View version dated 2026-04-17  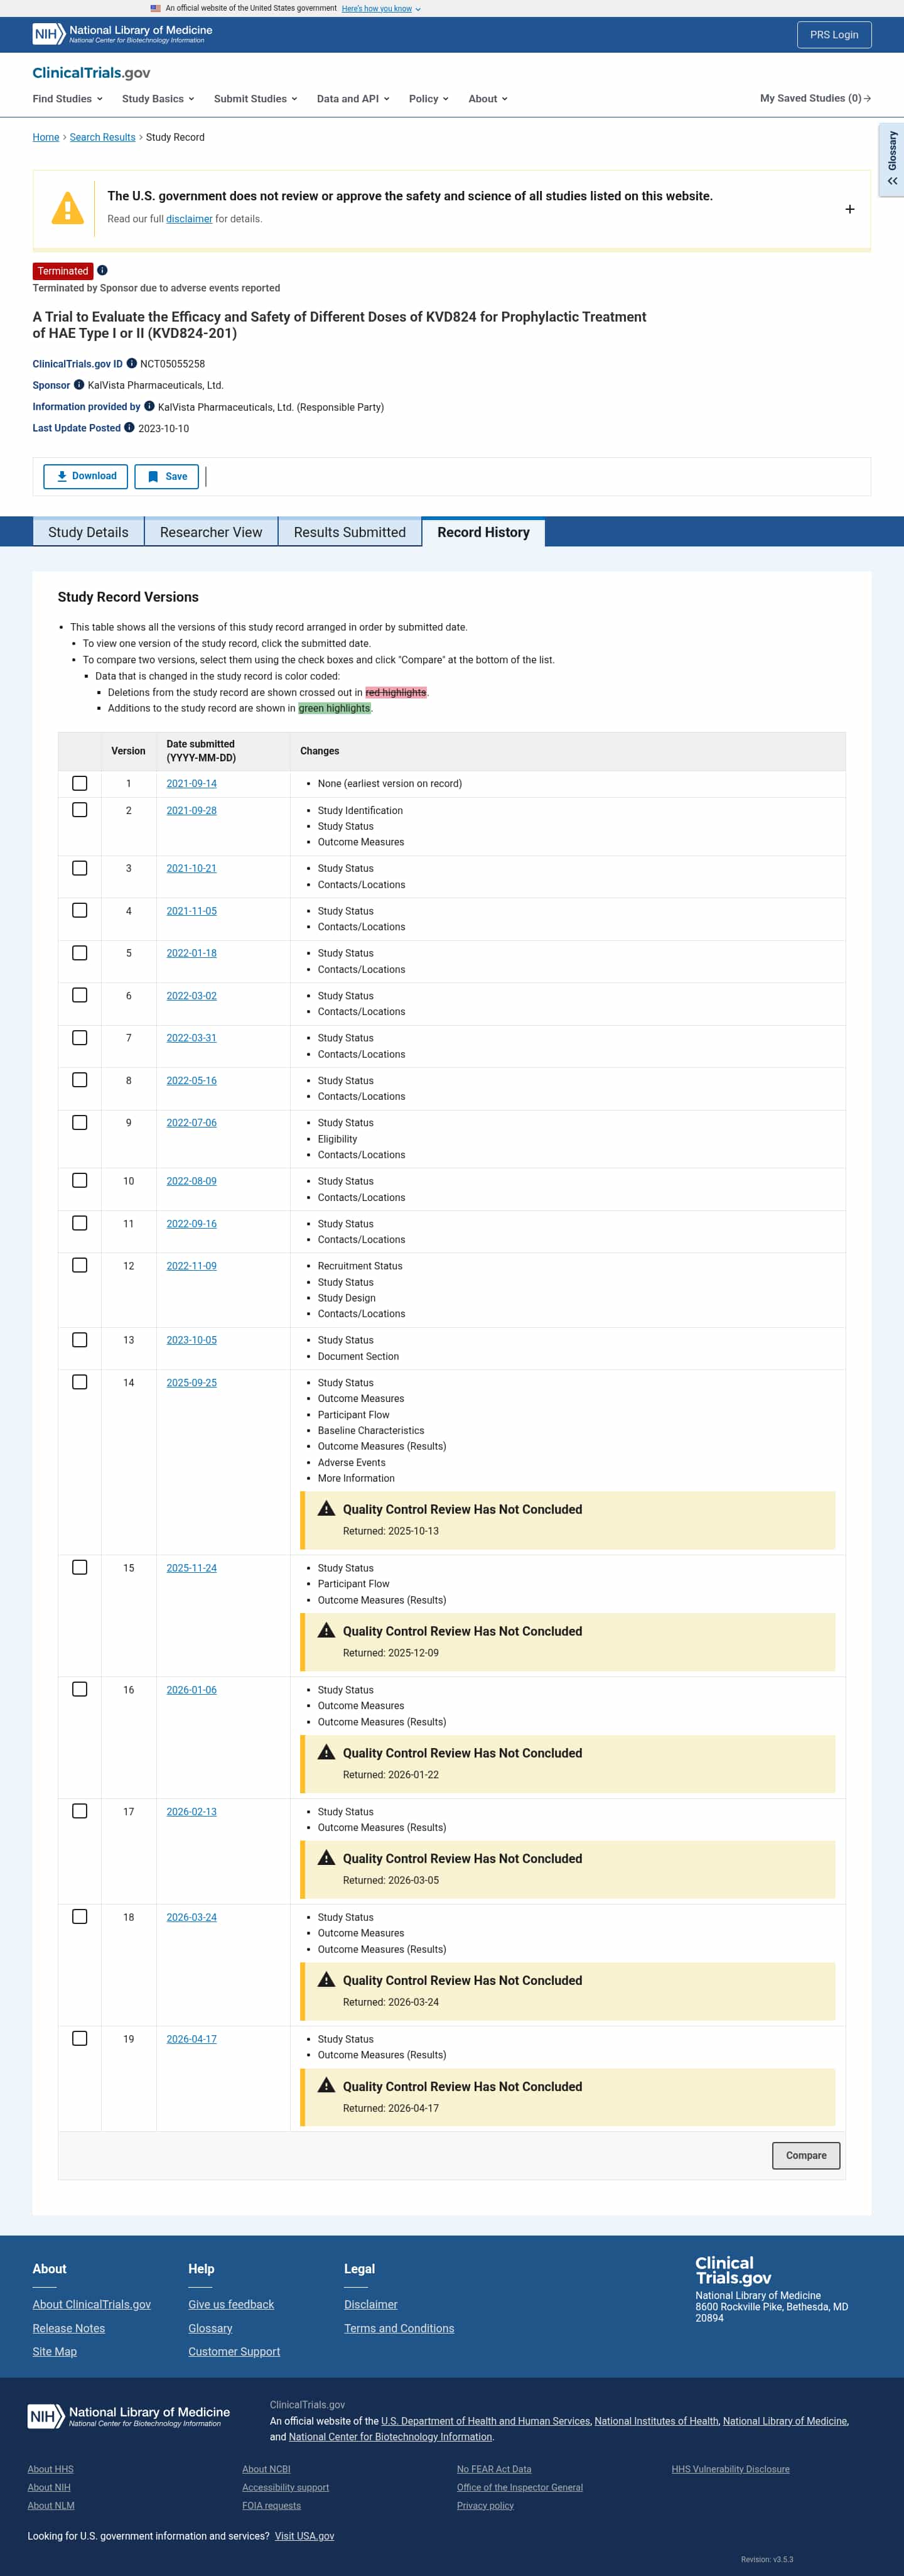point(192,2039)
